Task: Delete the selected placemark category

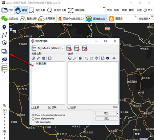Action: point(44,58)
